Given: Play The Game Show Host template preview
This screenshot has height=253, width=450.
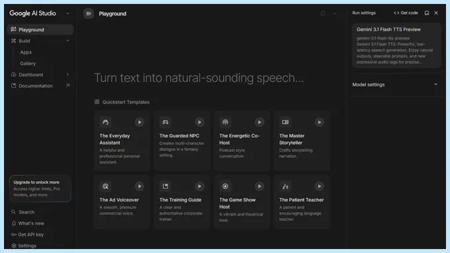Looking at the screenshot, I should pyautogui.click(x=259, y=186).
